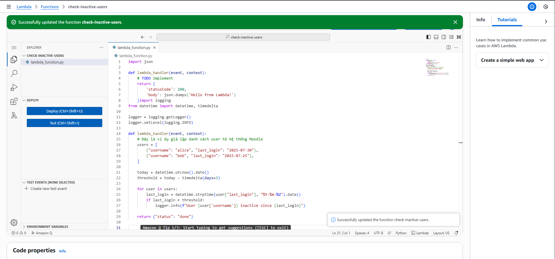Click Layout: US status entry
The width and height of the screenshot is (555, 259).
(x=441, y=233)
